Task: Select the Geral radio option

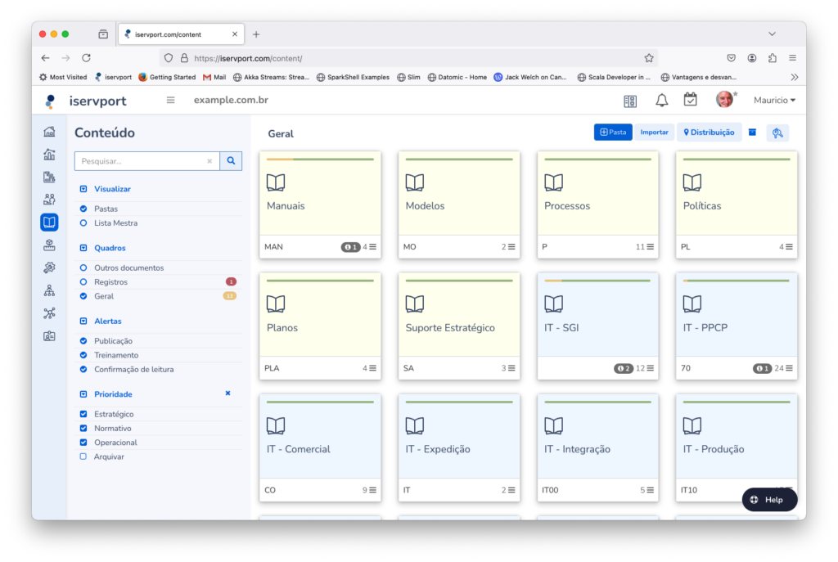Action: tap(83, 296)
